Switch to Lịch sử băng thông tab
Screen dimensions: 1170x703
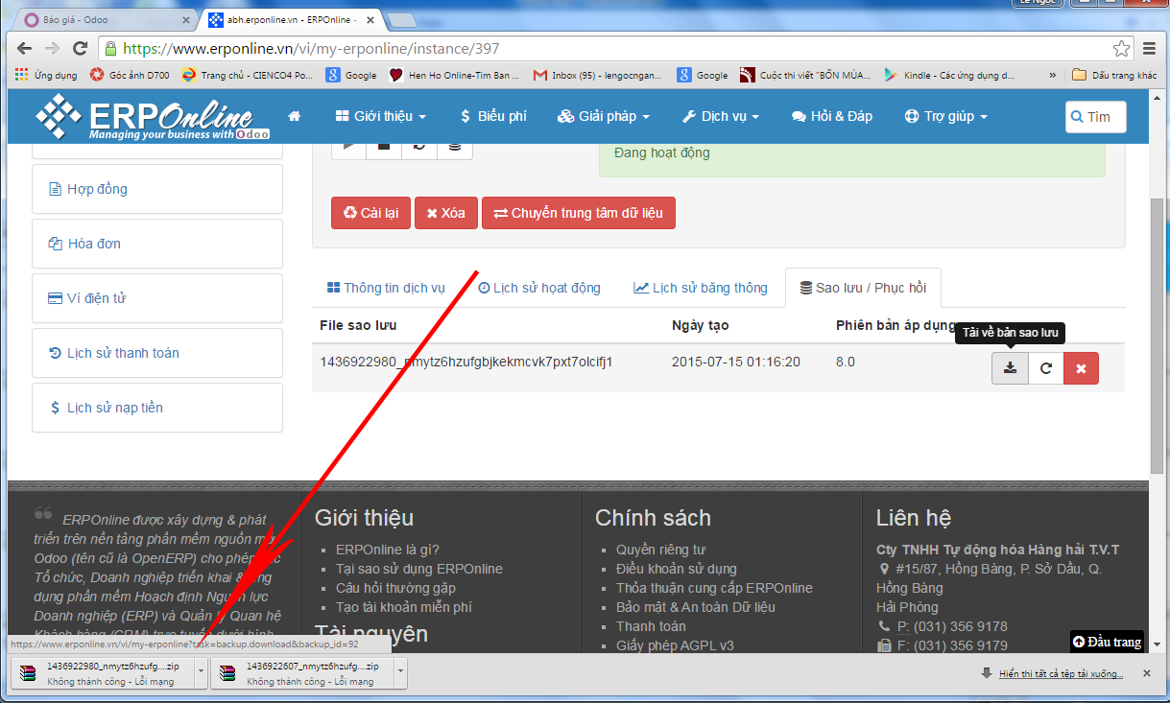(701, 288)
